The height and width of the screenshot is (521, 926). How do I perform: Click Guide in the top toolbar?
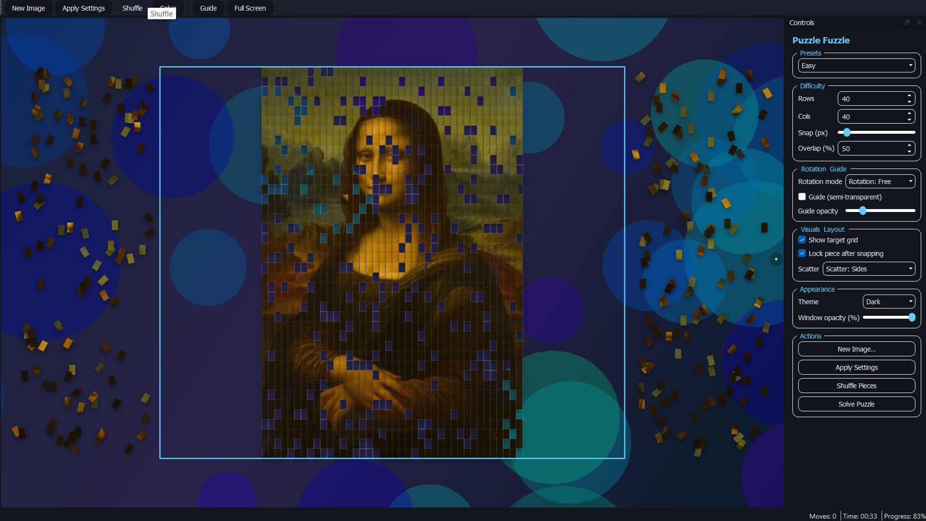coord(208,8)
